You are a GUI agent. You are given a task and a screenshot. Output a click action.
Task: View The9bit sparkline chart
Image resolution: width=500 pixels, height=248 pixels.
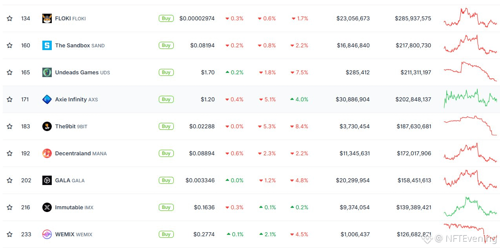click(470, 126)
